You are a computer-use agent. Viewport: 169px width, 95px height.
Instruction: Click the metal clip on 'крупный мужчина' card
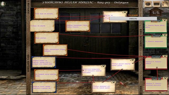click(x=156, y=79)
